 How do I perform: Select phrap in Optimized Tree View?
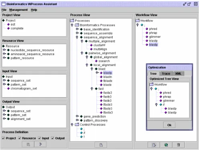tap(167, 97)
